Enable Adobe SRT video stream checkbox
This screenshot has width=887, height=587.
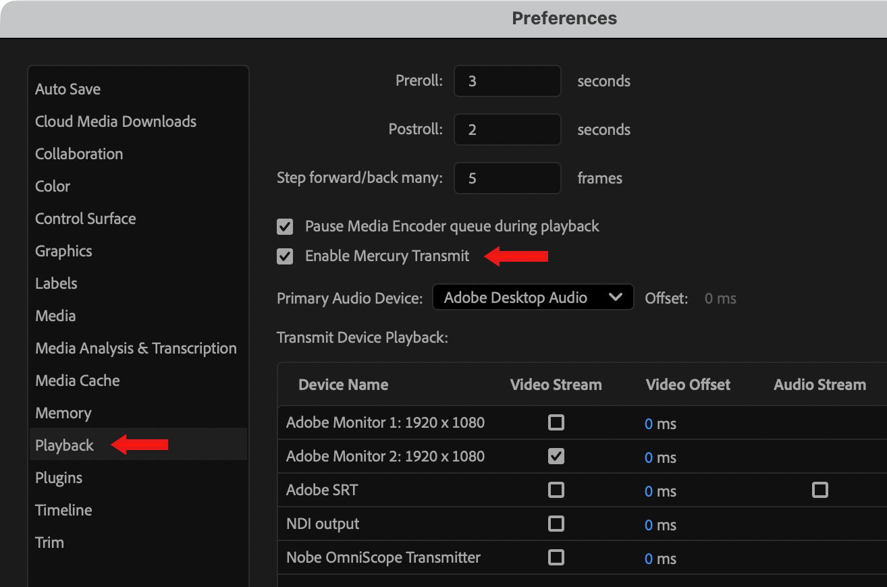coord(556,490)
